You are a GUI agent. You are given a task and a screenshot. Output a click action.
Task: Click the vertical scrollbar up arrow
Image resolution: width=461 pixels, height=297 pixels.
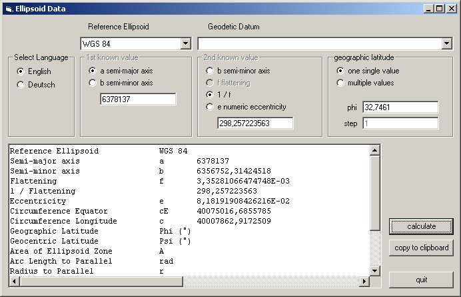374,150
